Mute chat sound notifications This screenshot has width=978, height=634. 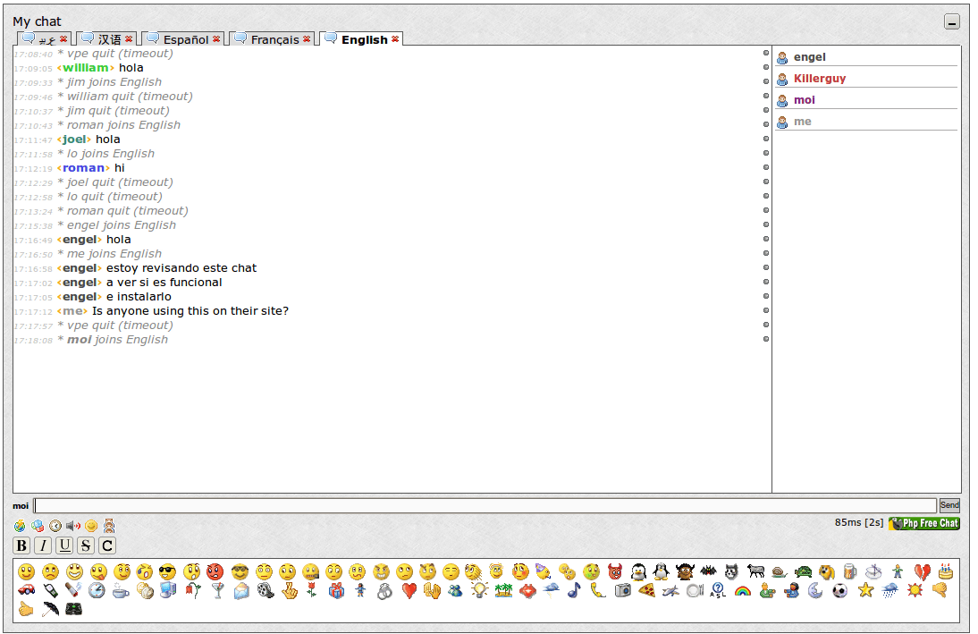(x=73, y=526)
